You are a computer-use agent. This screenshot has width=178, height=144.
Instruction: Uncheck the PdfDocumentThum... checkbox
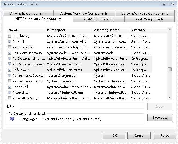coord(9,59)
